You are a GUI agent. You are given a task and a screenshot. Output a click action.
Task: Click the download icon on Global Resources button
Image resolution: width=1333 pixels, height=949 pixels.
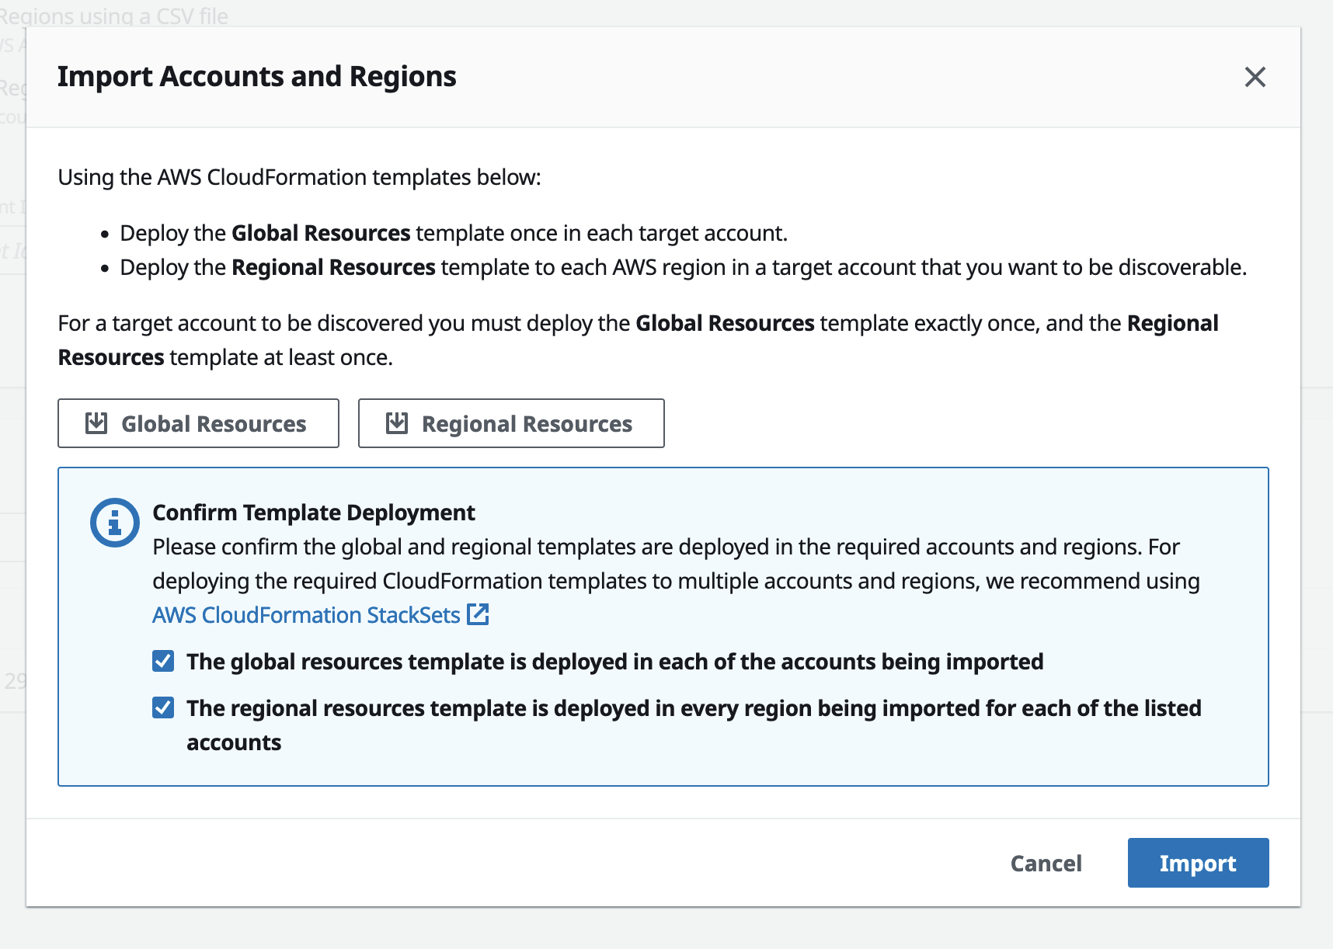[x=96, y=422]
